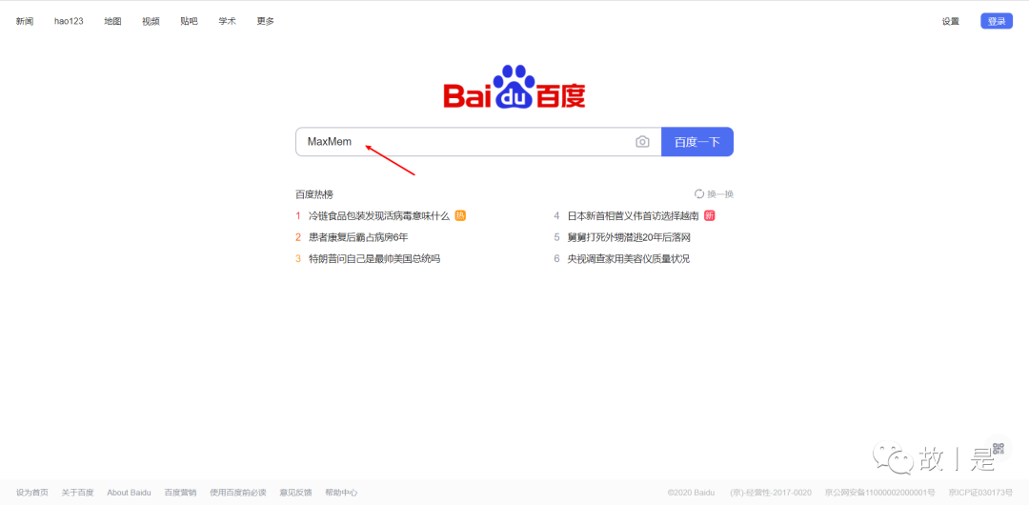
Task: Open hot item 舅舅打死外甥潜逃20年后落网
Action: point(629,237)
